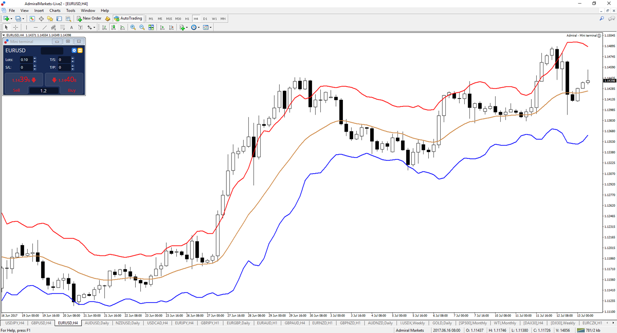Open the Indicators list dropdown
The image size is (617, 333).
(187, 28)
